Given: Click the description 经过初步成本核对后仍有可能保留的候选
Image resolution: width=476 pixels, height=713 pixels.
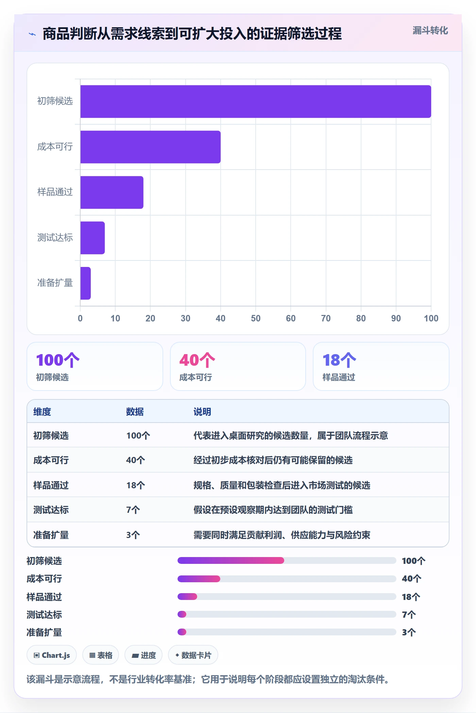Looking at the screenshot, I should point(273,460).
